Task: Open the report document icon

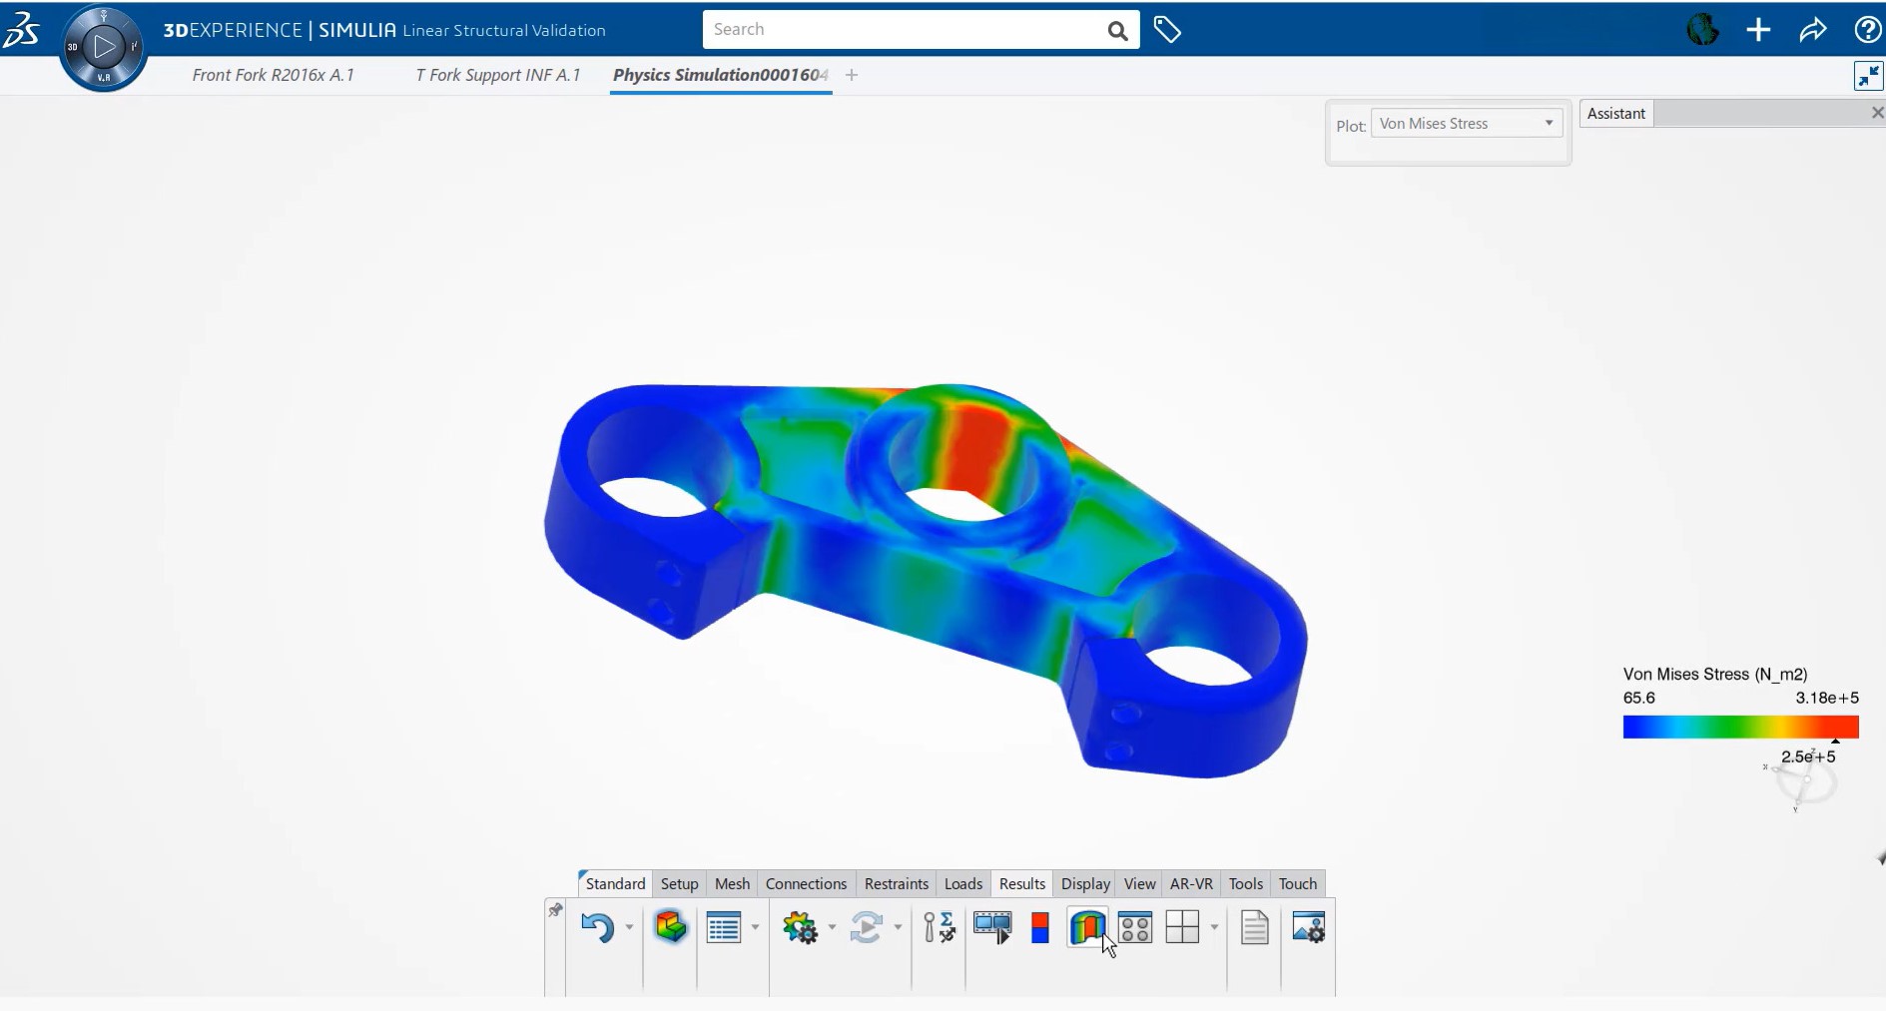Action: tap(1255, 927)
